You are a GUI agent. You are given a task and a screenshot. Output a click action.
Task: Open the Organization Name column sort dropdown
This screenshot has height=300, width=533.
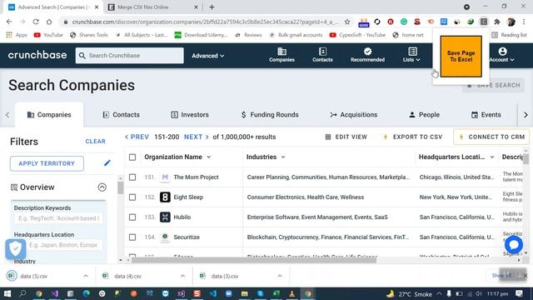(x=209, y=157)
